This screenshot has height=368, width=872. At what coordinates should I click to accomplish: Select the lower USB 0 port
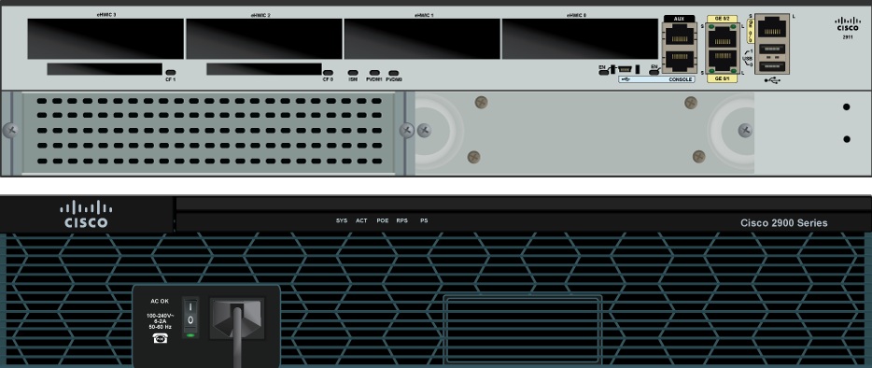tap(772, 65)
